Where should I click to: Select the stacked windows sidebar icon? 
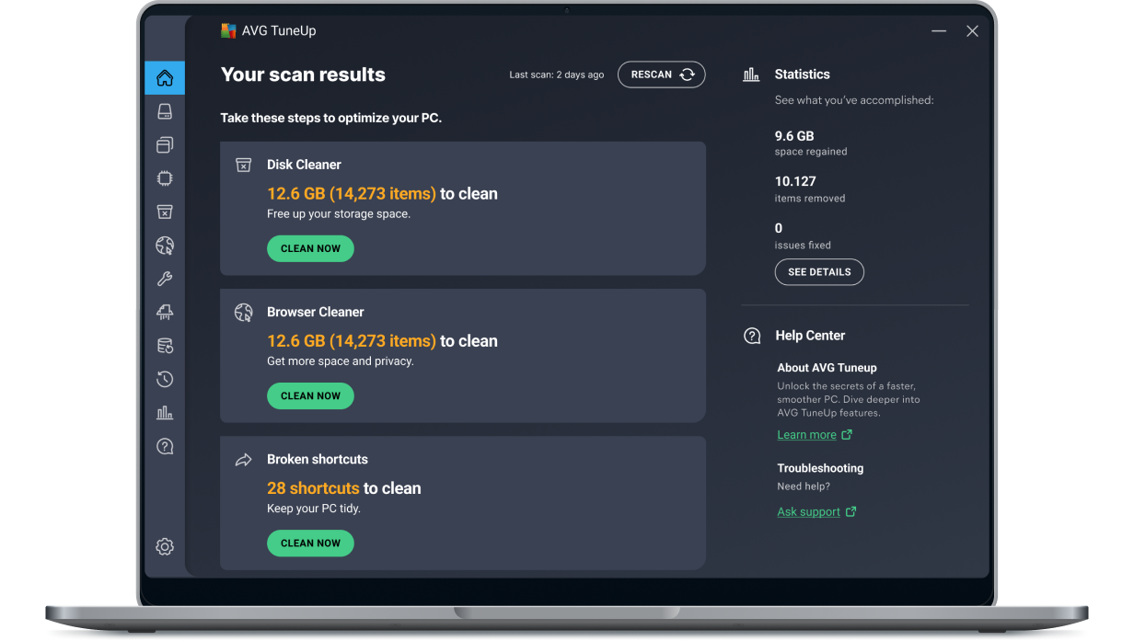coord(165,144)
